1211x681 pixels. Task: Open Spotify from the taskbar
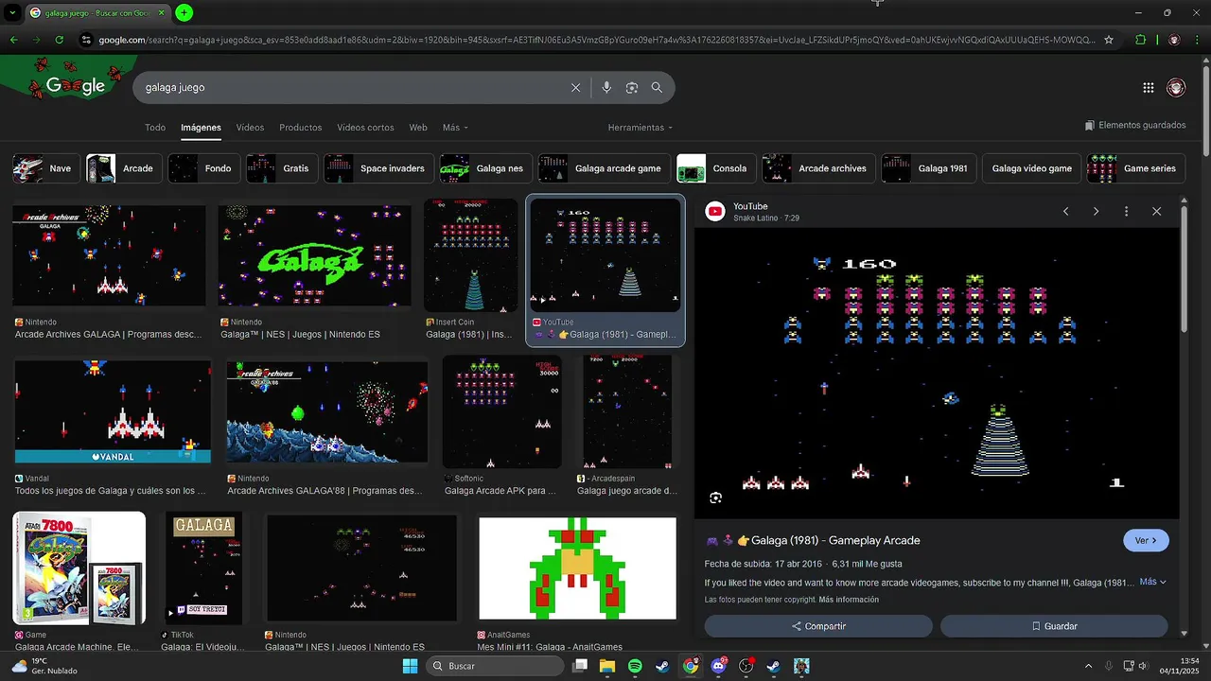(x=635, y=666)
